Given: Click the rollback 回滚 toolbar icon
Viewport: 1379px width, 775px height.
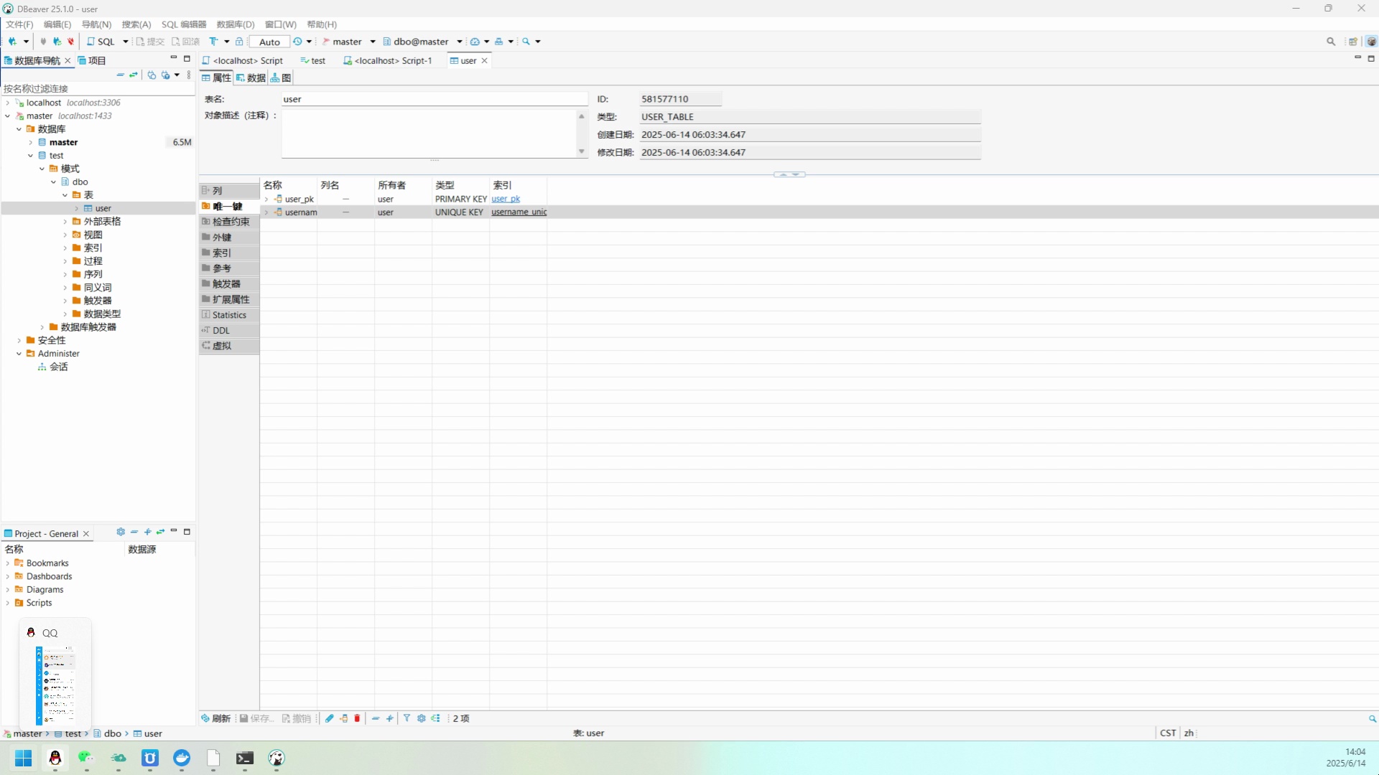Looking at the screenshot, I should coord(185,41).
